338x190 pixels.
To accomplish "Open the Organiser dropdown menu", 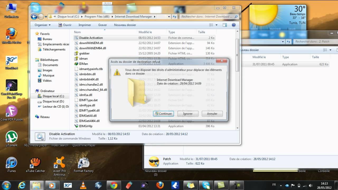I will [43, 25].
